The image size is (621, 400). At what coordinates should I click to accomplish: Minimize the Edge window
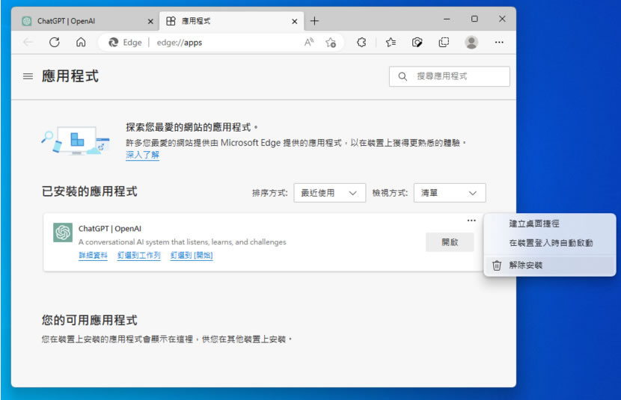point(447,19)
